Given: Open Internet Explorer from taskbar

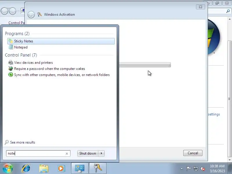Looking at the screenshot, I should click(x=26, y=168).
